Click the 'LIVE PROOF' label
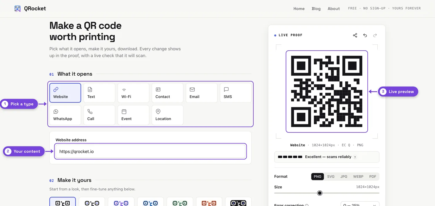 tap(290, 35)
